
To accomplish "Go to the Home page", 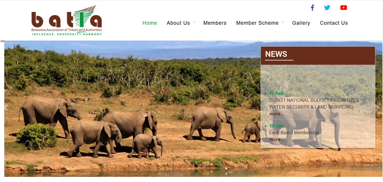I will [150, 23].
